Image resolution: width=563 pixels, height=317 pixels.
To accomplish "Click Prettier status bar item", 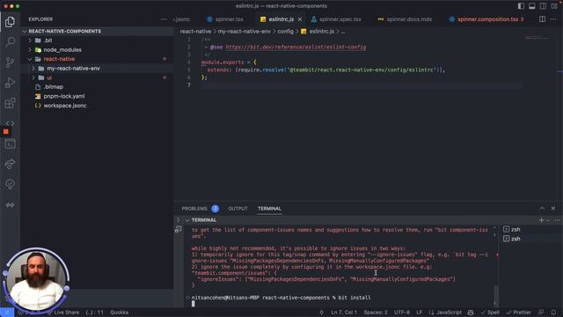I will (x=518, y=313).
